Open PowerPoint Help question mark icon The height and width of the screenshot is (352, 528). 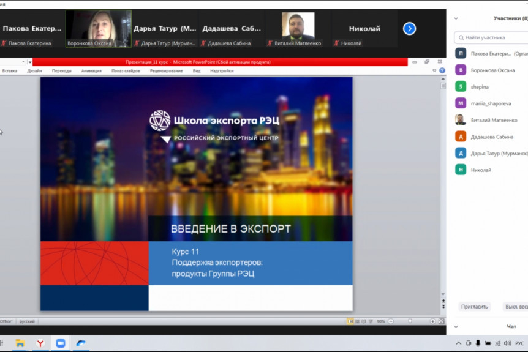pos(442,70)
